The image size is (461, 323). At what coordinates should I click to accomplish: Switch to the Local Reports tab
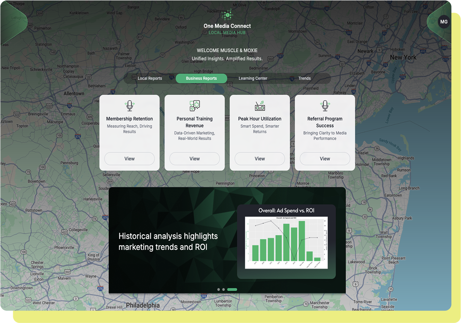click(150, 78)
